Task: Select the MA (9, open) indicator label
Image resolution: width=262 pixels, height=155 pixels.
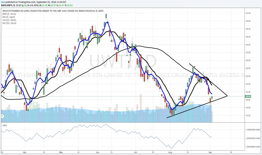Action: coord(9,17)
